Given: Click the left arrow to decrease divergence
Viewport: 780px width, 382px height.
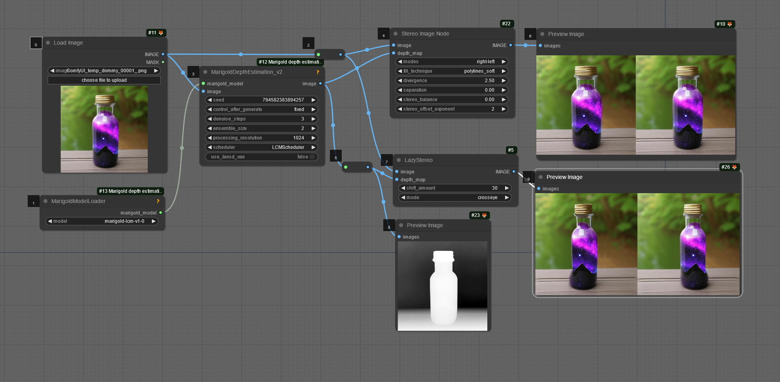Looking at the screenshot, I should pyautogui.click(x=400, y=81).
